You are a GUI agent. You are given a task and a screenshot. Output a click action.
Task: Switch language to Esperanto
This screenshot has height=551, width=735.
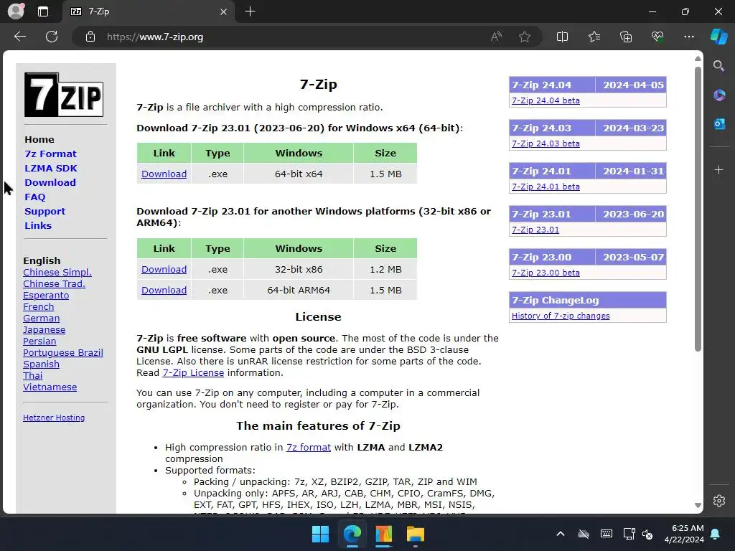point(46,295)
